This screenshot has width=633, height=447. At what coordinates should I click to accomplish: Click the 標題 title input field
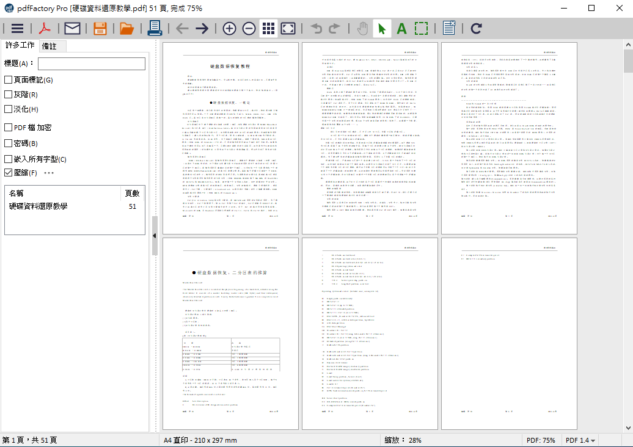pyautogui.click(x=91, y=64)
